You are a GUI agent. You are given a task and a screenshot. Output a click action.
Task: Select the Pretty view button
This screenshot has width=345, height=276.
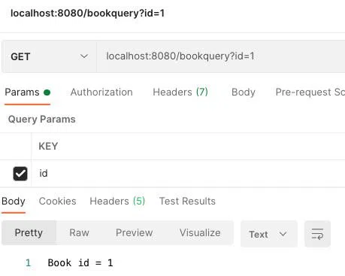coord(29,232)
